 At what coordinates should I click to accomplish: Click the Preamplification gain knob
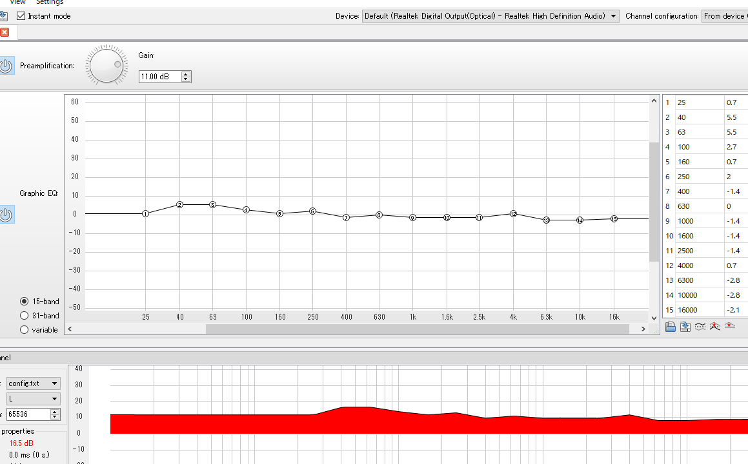[x=106, y=65]
